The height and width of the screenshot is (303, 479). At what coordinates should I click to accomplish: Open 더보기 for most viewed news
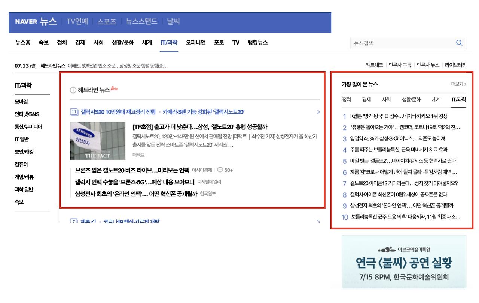pos(459,84)
